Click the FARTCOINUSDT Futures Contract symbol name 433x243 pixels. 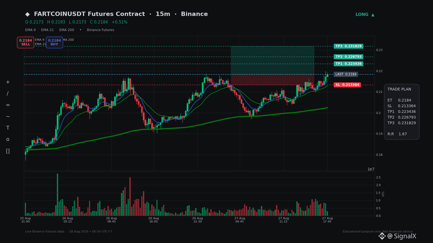[x=90, y=14]
